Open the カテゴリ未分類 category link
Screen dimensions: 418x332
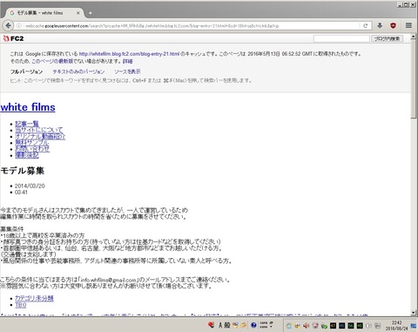[x=34, y=298]
